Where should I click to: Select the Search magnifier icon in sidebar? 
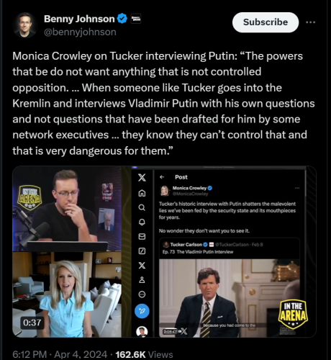pyautogui.click(x=142, y=207)
